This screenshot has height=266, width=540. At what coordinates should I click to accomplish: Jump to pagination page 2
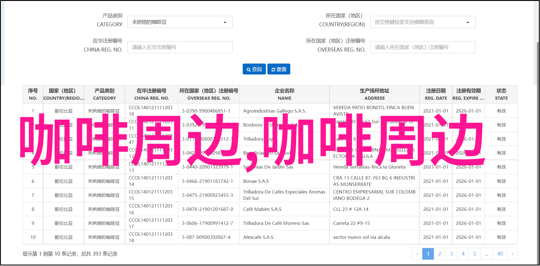(440, 254)
